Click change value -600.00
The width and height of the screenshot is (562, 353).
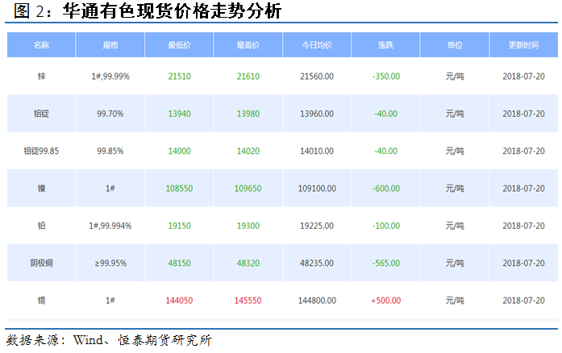click(386, 188)
